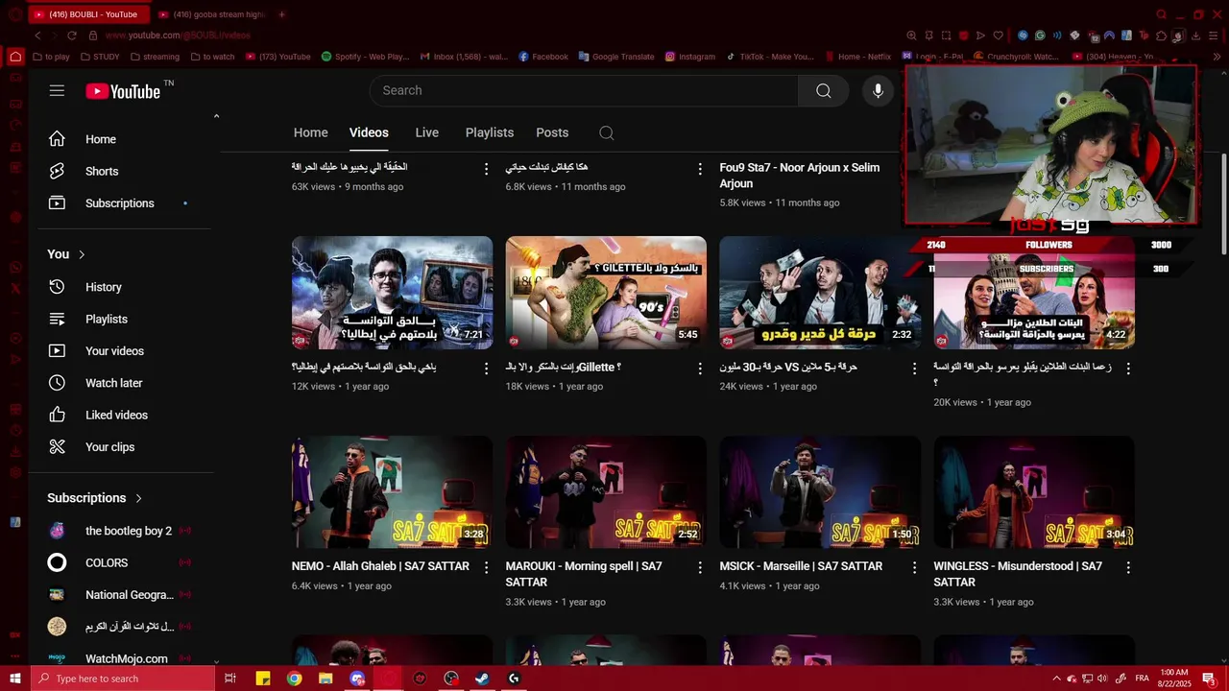Open options menu for the Gillette video
Screen dimensions: 1229x691
pyautogui.click(x=700, y=368)
